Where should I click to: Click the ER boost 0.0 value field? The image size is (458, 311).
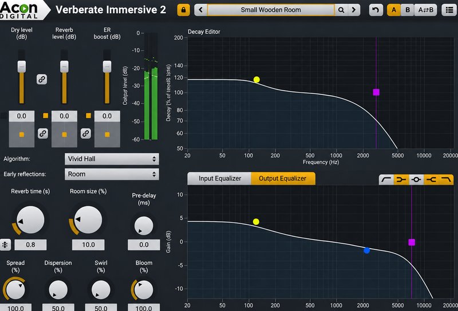pyautogui.click(x=107, y=116)
